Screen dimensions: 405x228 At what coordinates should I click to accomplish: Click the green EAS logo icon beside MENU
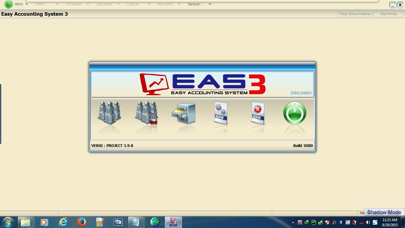(x=9, y=4)
